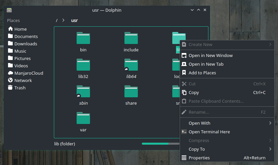Click the lib32 folder label
Image resolution: width=278 pixels, height=165 pixels.
coord(83,76)
